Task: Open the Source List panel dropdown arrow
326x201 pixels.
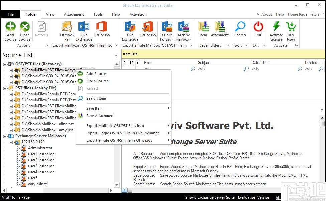Action: 116,55
